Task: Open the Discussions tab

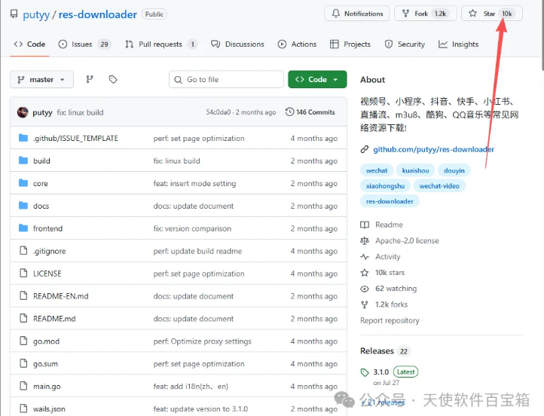Action: [237, 44]
